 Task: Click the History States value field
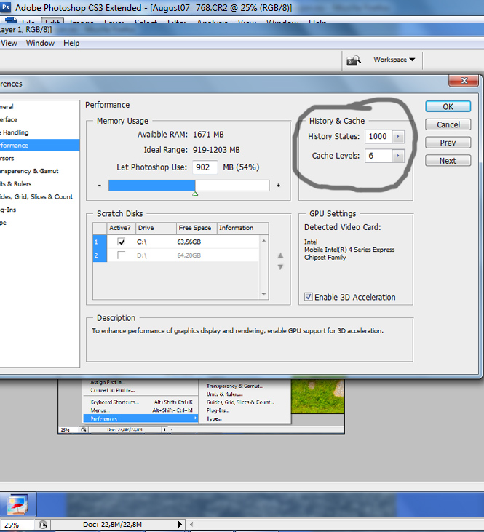click(x=378, y=136)
